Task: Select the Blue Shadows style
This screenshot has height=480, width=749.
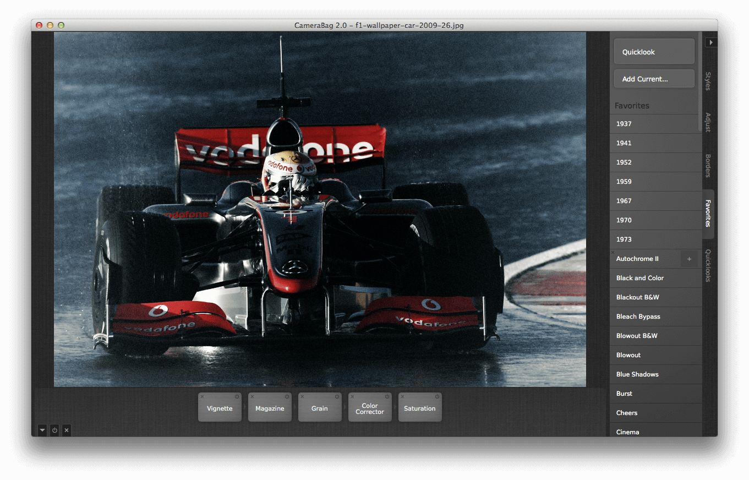Action: 655,374
